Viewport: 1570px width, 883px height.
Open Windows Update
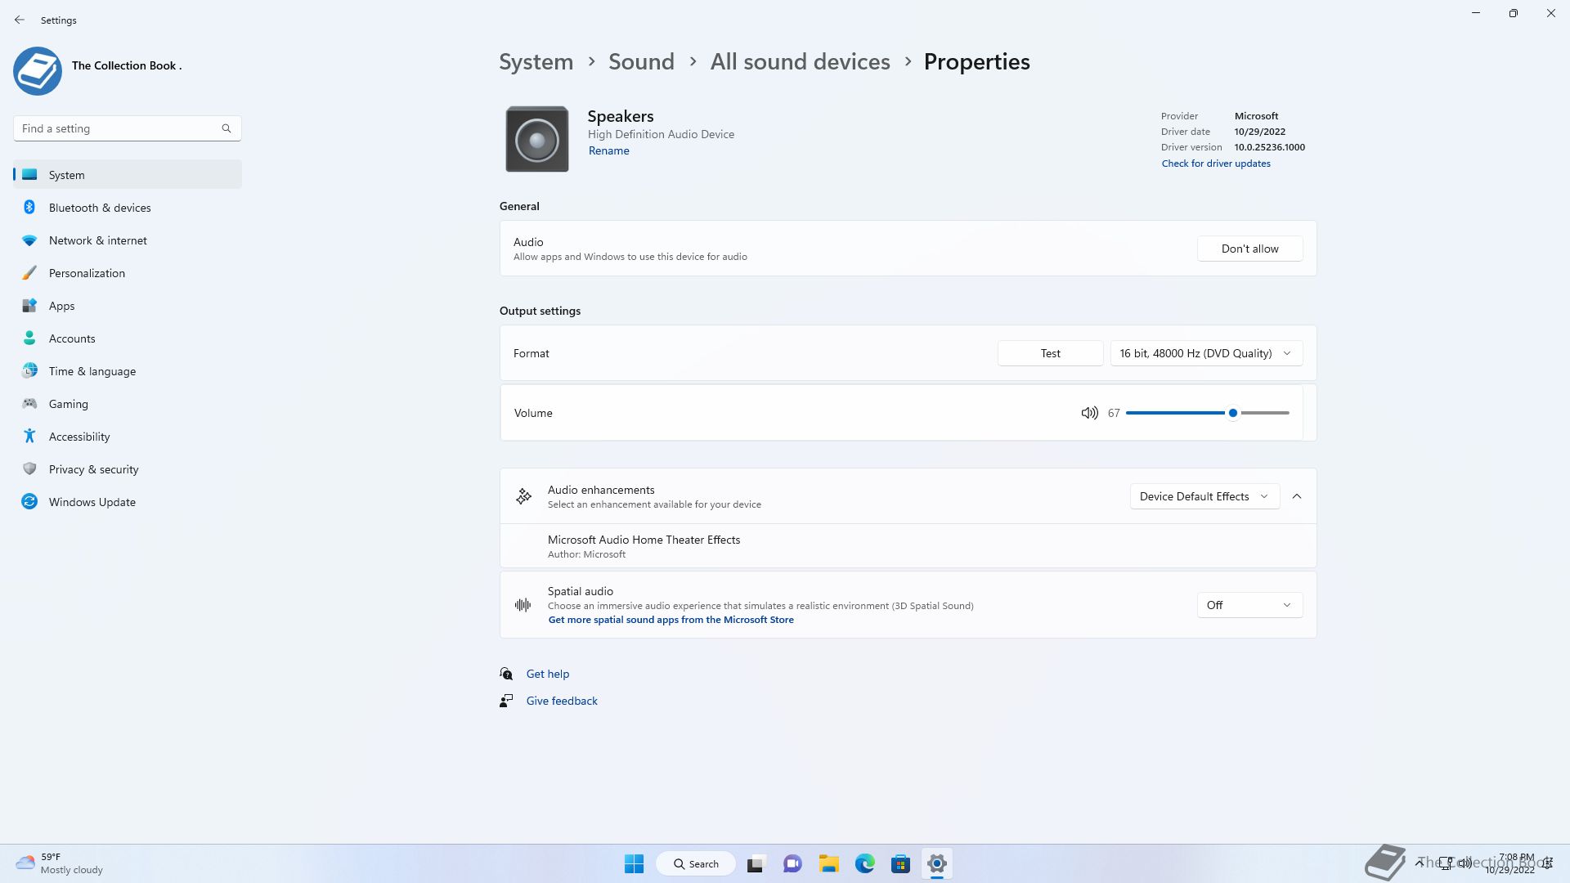click(128, 502)
